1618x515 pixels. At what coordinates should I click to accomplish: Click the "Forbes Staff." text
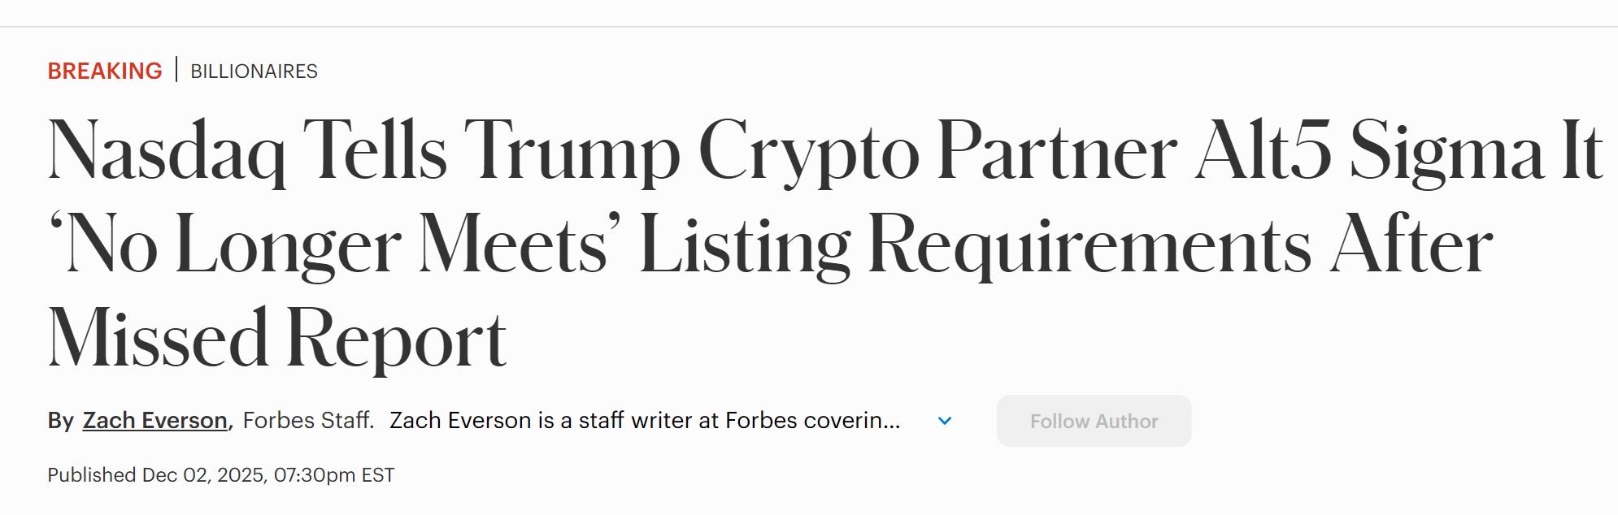(x=308, y=421)
